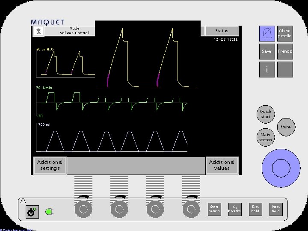Click the -70 flow scale label
This screenshot has width=308, height=231.
click(x=40, y=116)
